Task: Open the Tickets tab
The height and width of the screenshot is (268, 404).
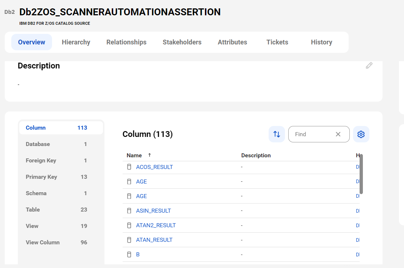Action: [277, 42]
